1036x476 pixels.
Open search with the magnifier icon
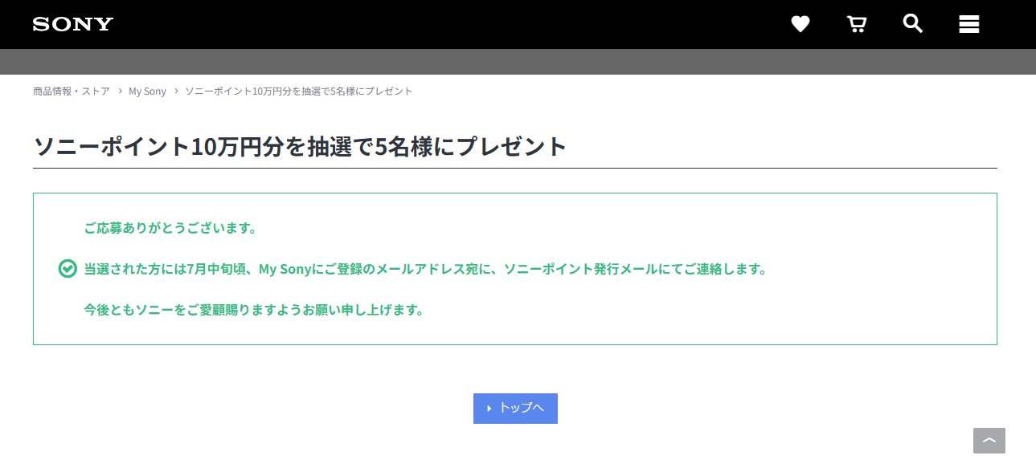[912, 23]
